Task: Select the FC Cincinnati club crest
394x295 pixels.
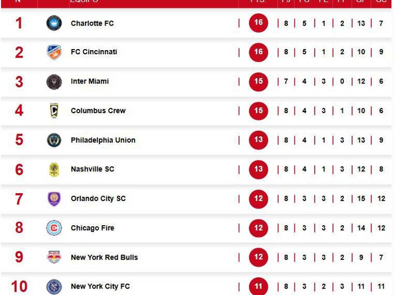Action: (x=55, y=52)
